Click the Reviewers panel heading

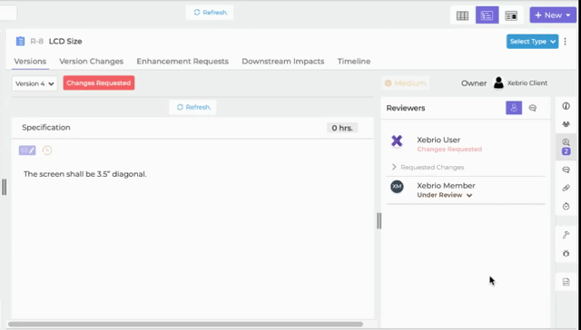coord(406,108)
